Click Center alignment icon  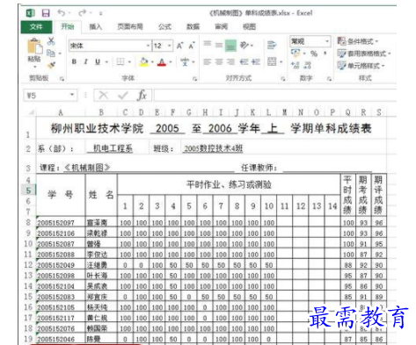(x=219, y=61)
